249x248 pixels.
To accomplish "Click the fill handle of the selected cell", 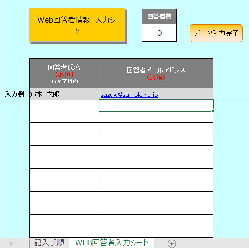I will [x=213, y=111].
